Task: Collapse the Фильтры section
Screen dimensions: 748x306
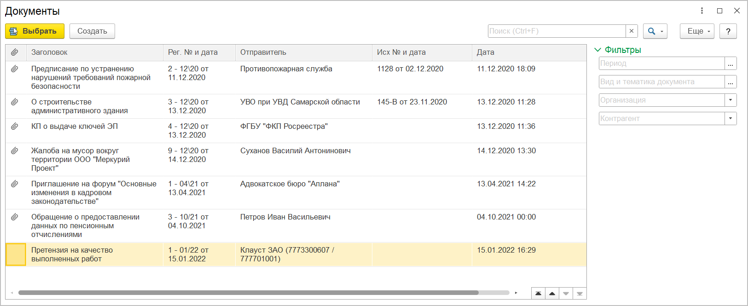Action: click(x=598, y=50)
